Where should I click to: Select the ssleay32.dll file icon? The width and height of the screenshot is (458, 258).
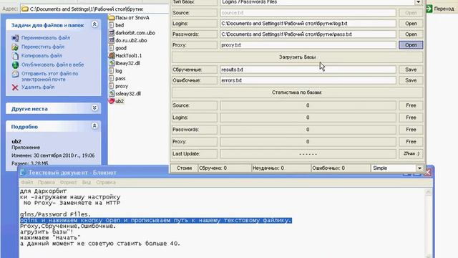pos(112,94)
